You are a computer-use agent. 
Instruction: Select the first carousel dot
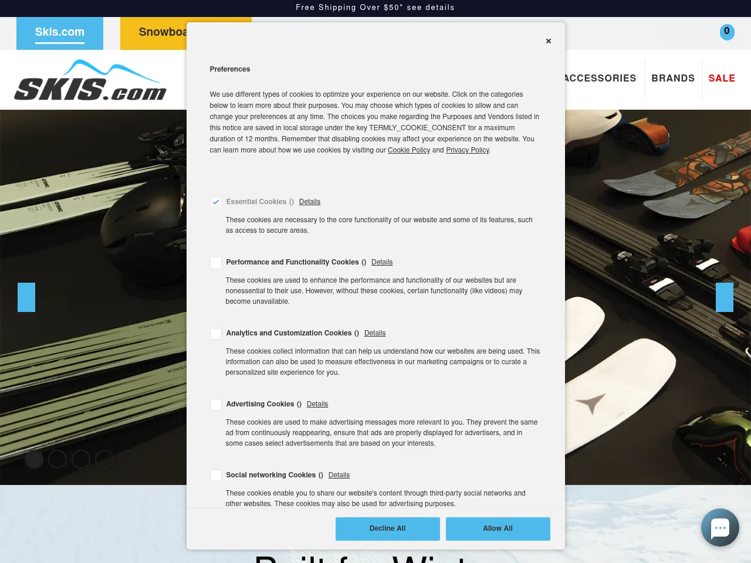34,459
